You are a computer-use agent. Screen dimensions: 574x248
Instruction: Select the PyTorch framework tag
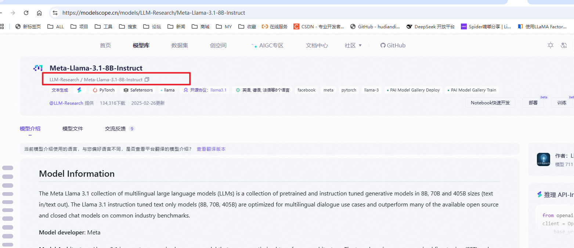(103, 90)
